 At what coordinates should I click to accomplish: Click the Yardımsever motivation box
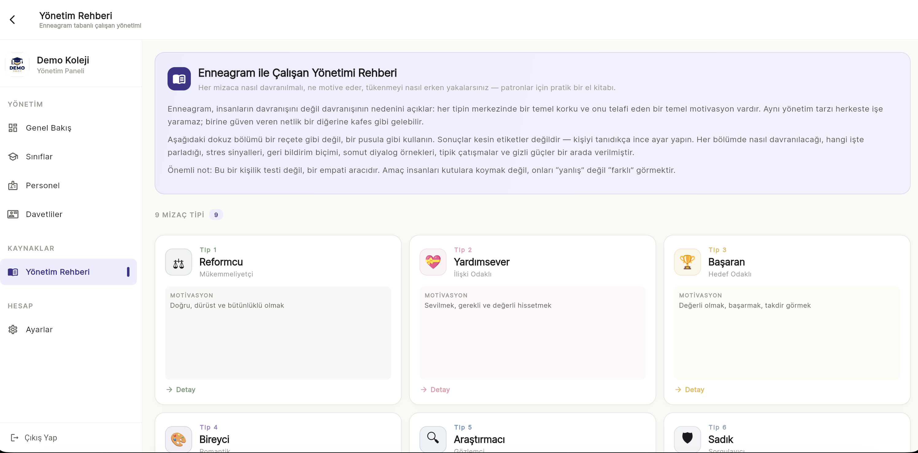532,333
